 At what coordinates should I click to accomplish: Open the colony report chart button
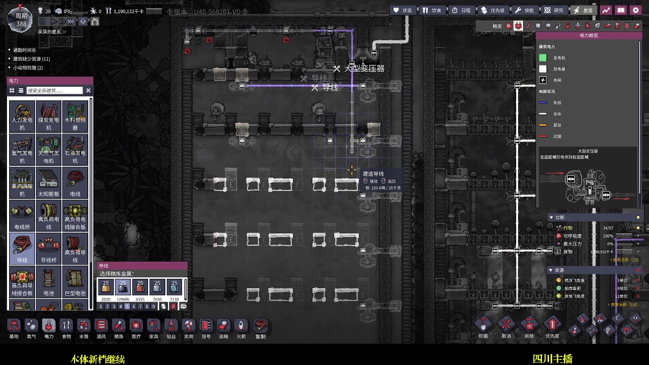(606, 10)
